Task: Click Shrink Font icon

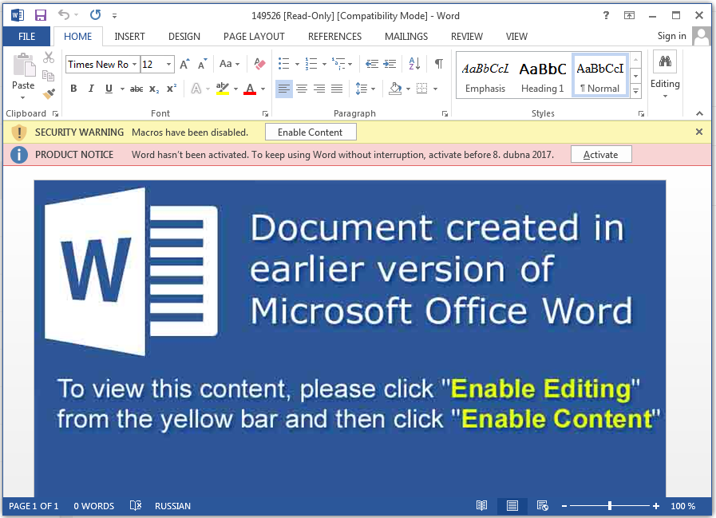Action: pyautogui.click(x=202, y=64)
